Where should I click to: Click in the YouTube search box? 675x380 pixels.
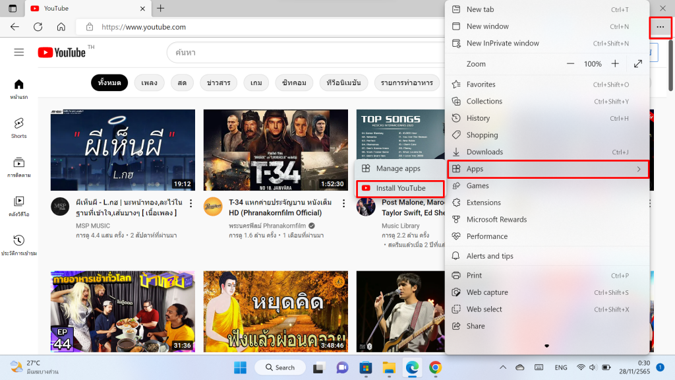307,53
